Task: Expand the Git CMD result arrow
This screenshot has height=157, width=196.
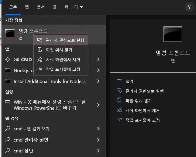Action: (98, 59)
